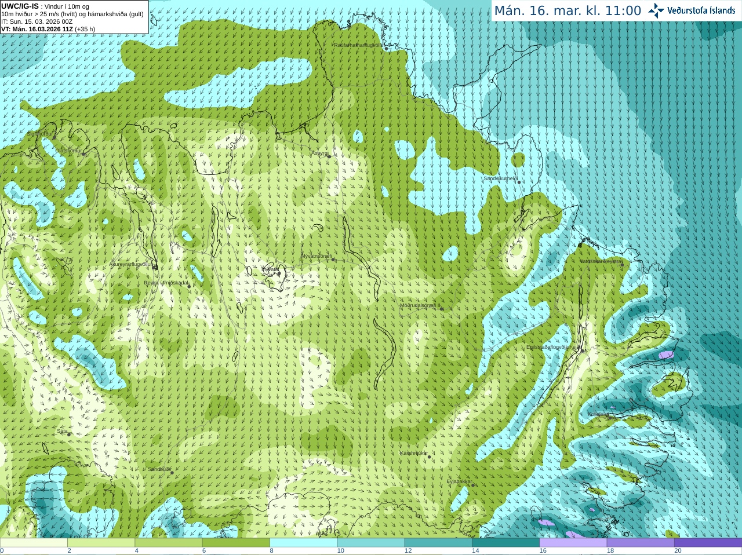Click the 8–10 m/s light cyan legend swatch
Viewport: 742px width, 555px height.
tap(303, 543)
